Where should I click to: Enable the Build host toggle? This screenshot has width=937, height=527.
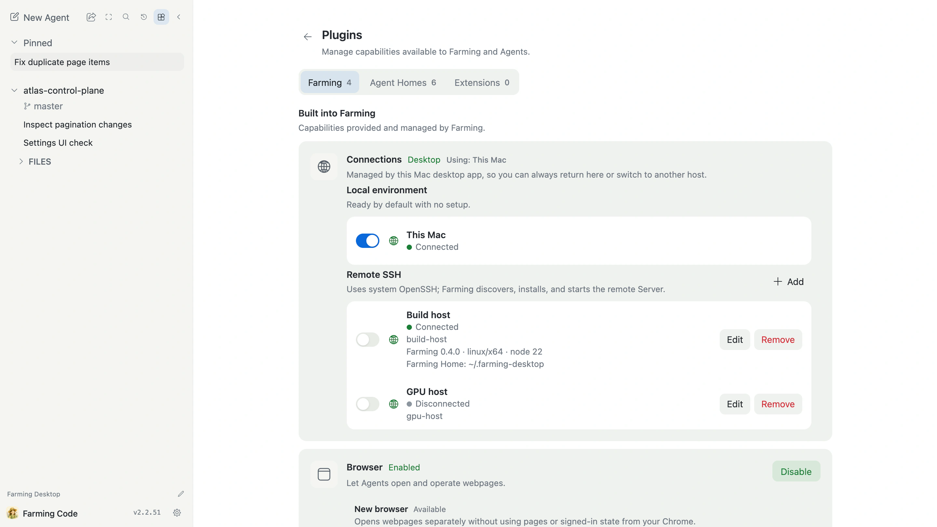pyautogui.click(x=367, y=340)
